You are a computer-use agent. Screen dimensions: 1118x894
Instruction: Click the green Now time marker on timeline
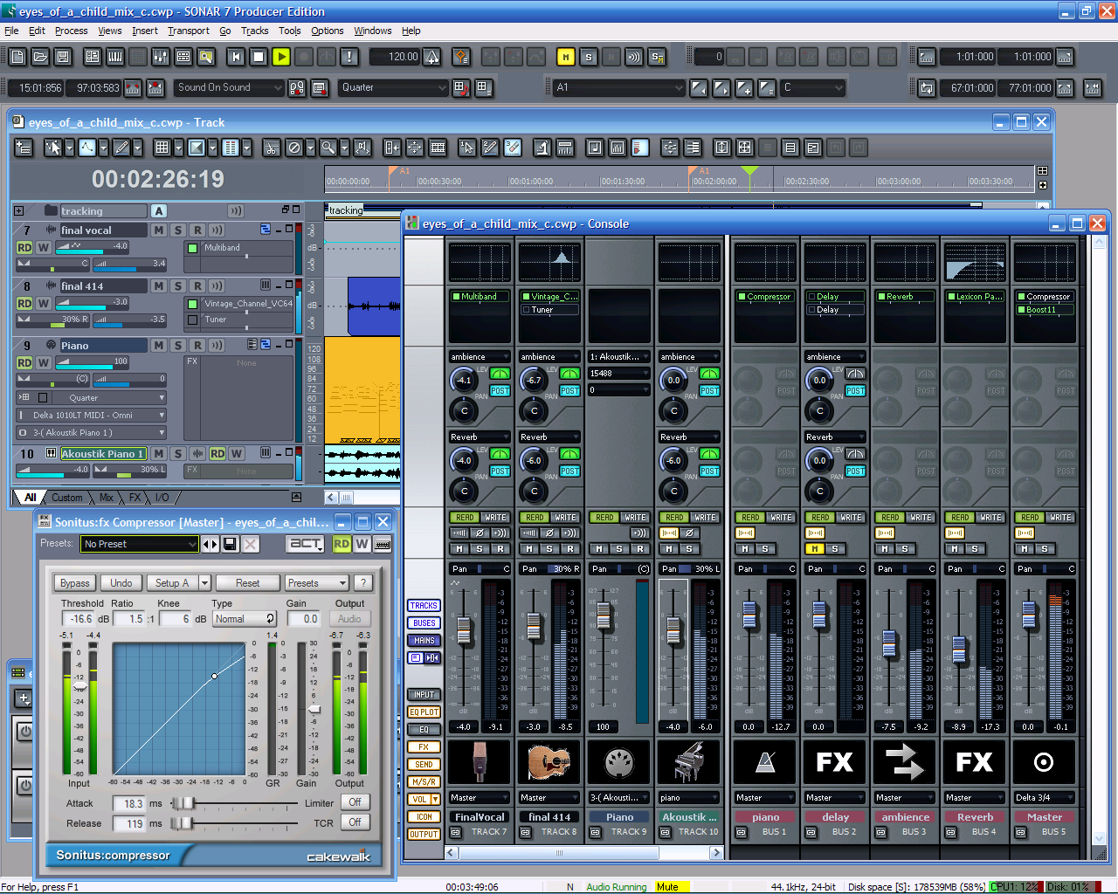point(749,171)
